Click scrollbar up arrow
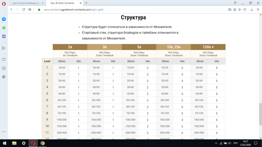 tap(261, 15)
